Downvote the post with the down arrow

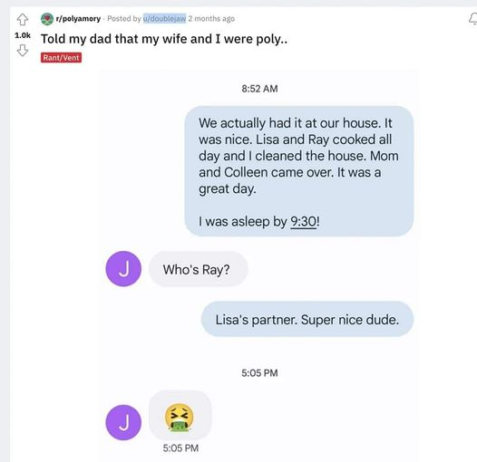[x=22, y=51]
